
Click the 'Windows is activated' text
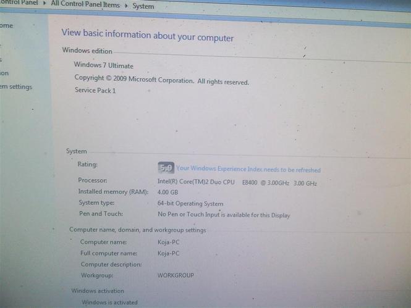coord(109,302)
